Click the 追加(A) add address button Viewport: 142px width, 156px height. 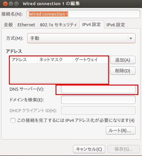tap(123, 60)
